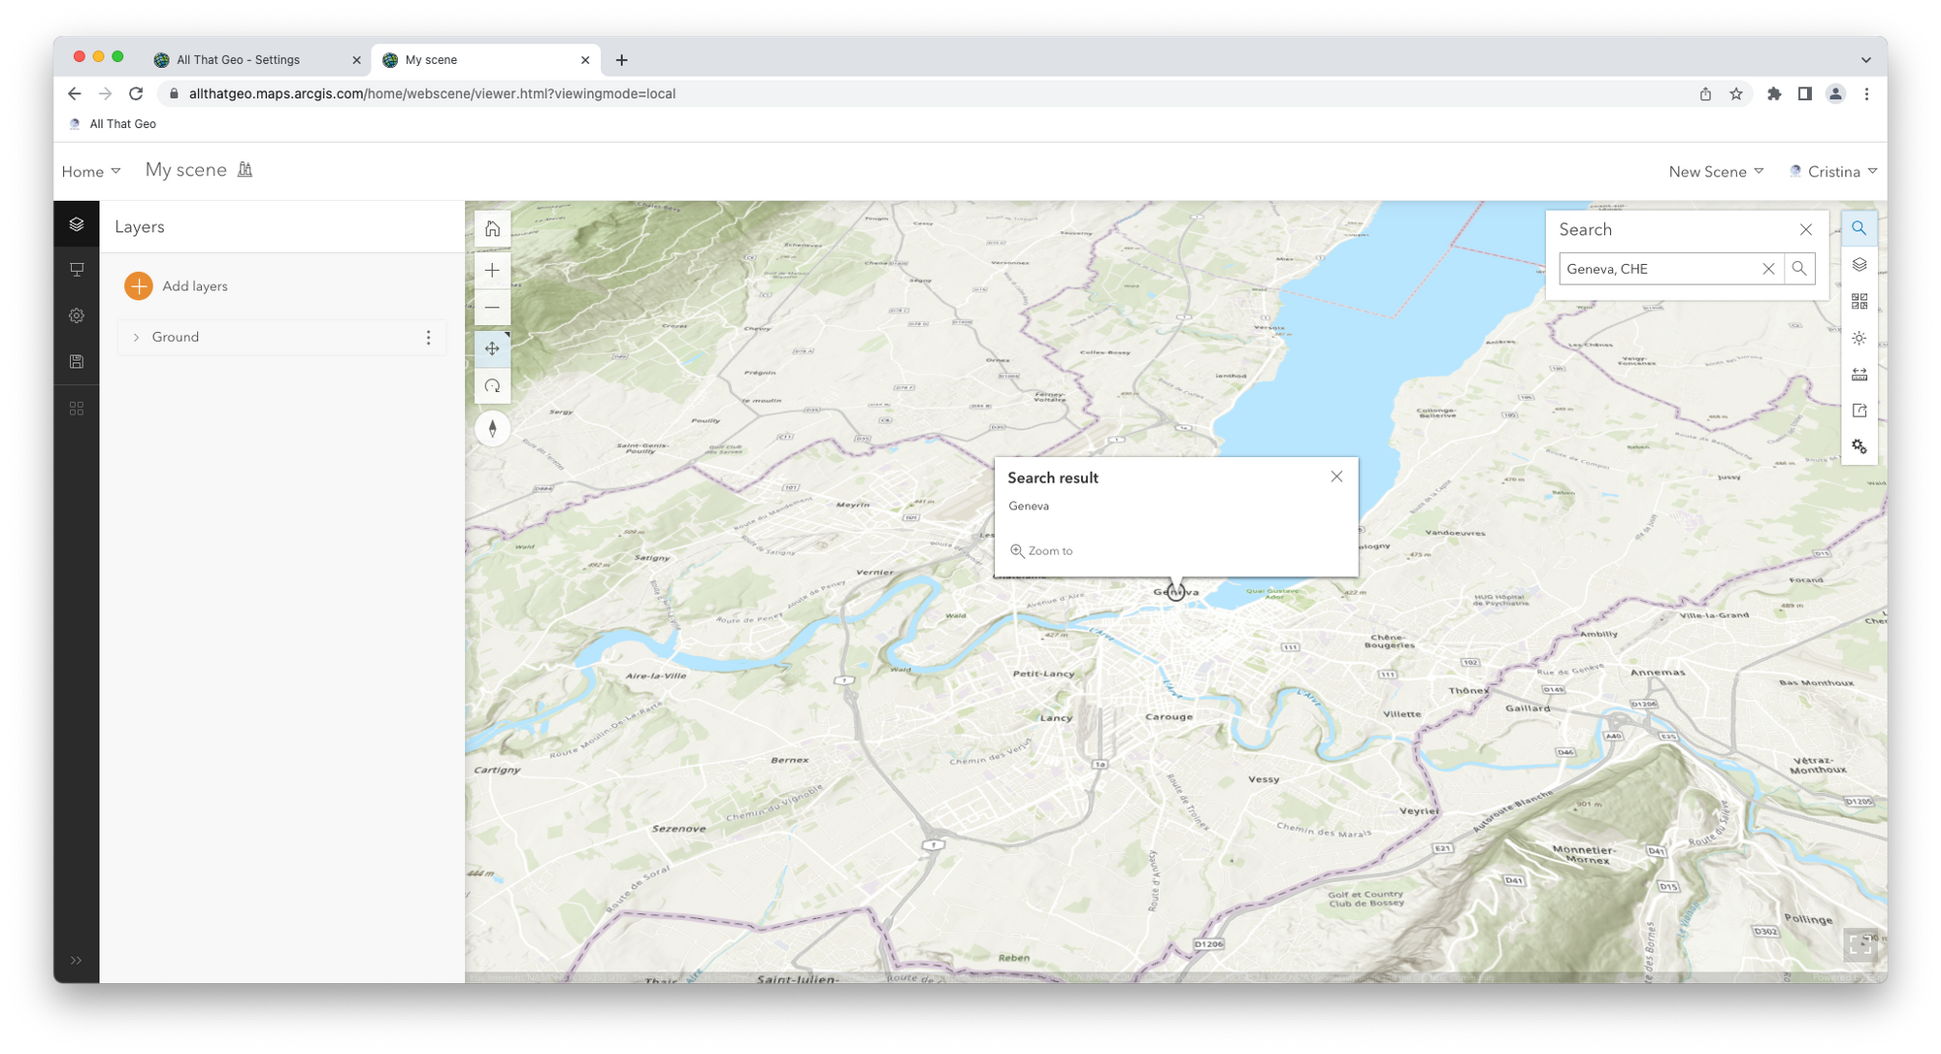
Task: Open a new browser tab
Action: click(622, 60)
